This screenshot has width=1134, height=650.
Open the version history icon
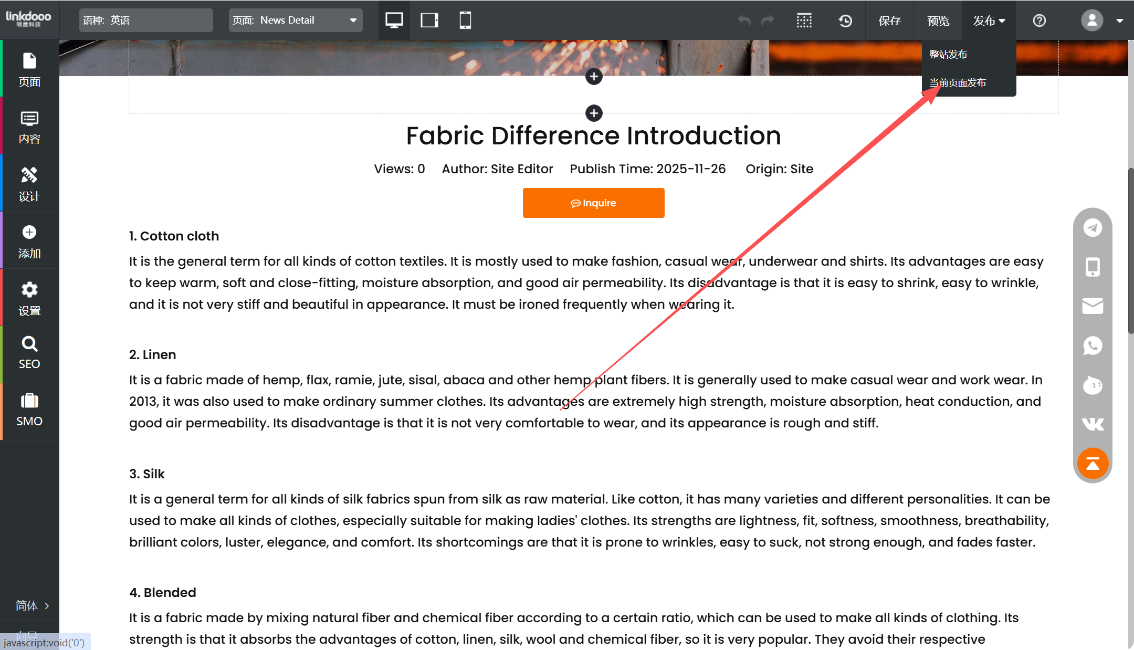[845, 20]
